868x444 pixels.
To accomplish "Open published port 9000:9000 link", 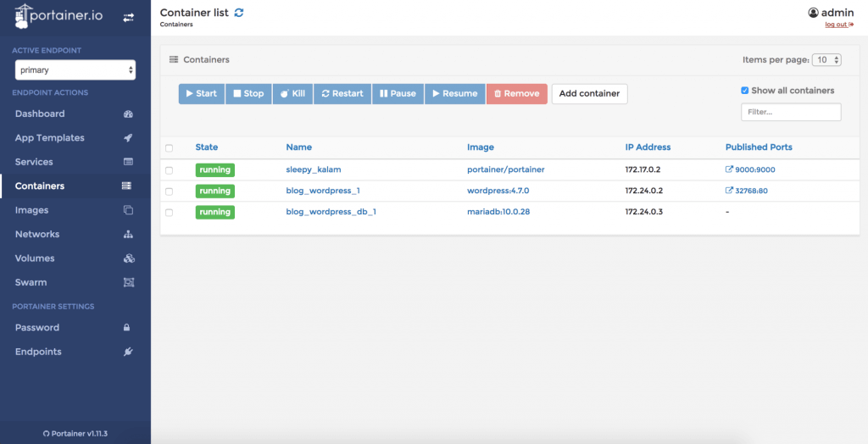I will point(750,169).
